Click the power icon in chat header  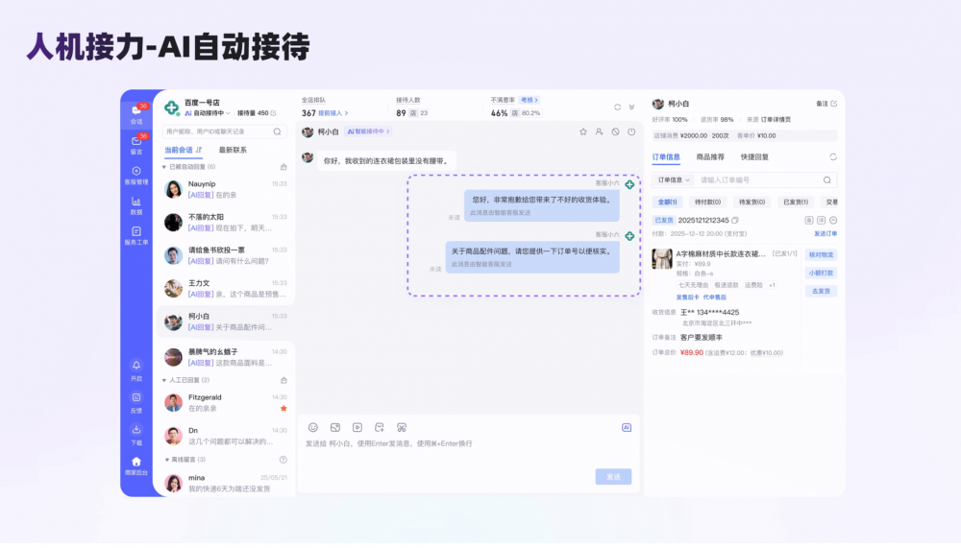pos(631,131)
